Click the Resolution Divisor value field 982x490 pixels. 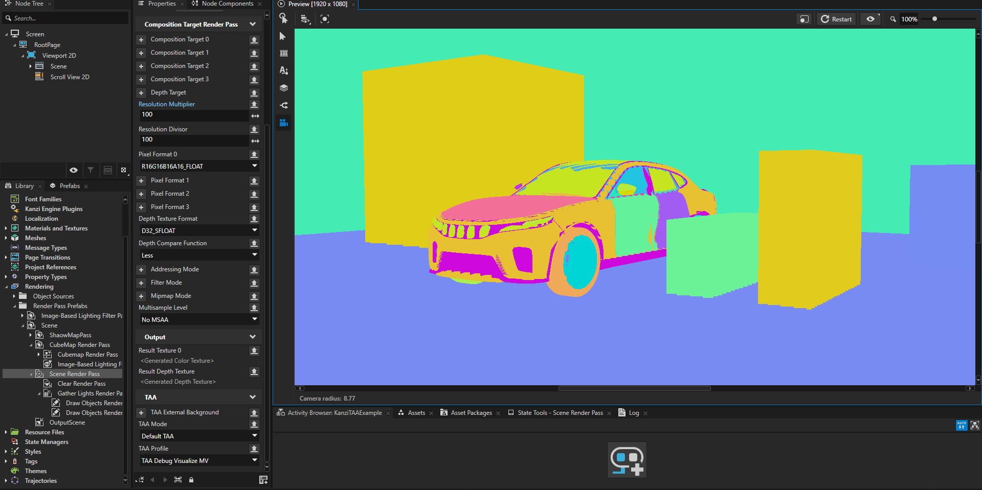pyautogui.click(x=194, y=140)
